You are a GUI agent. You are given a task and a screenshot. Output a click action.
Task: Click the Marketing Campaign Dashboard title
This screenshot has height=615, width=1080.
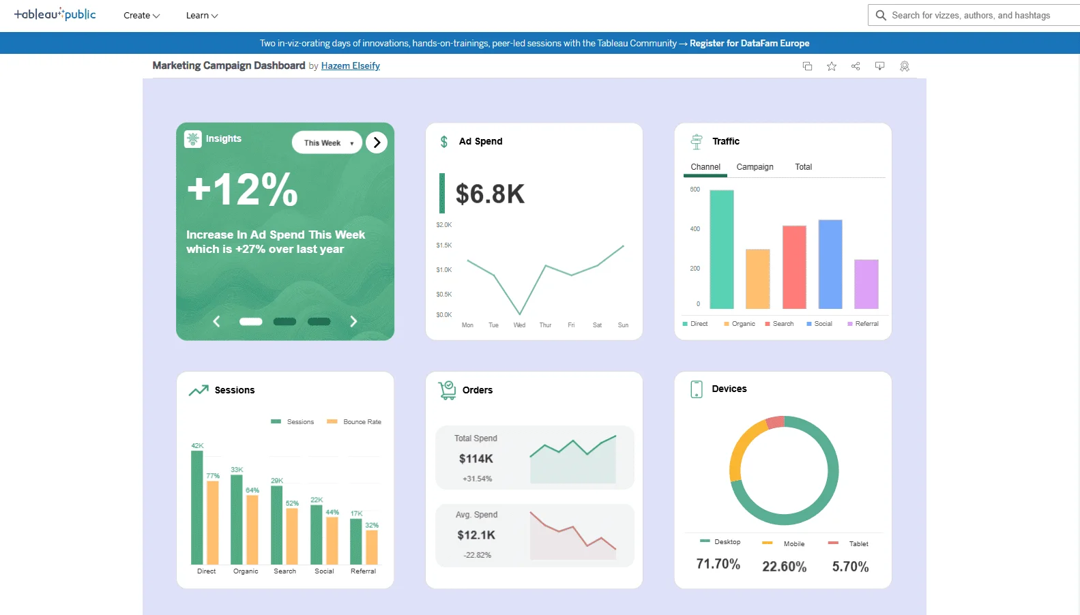click(x=229, y=65)
